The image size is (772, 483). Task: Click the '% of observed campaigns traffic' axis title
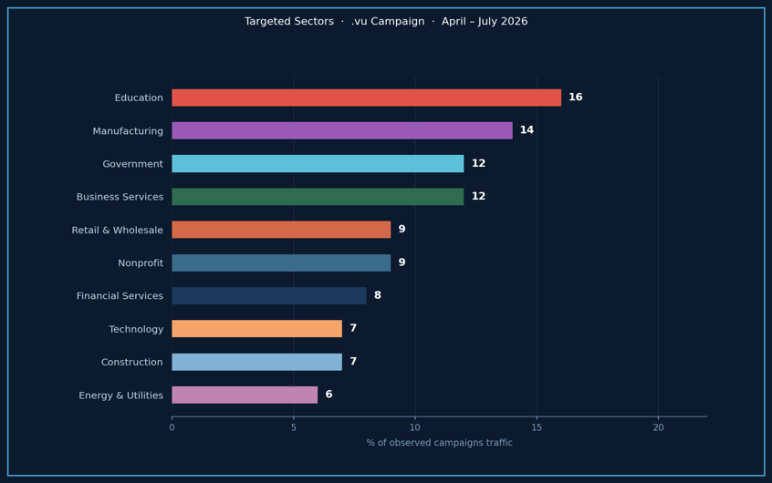[439, 443]
